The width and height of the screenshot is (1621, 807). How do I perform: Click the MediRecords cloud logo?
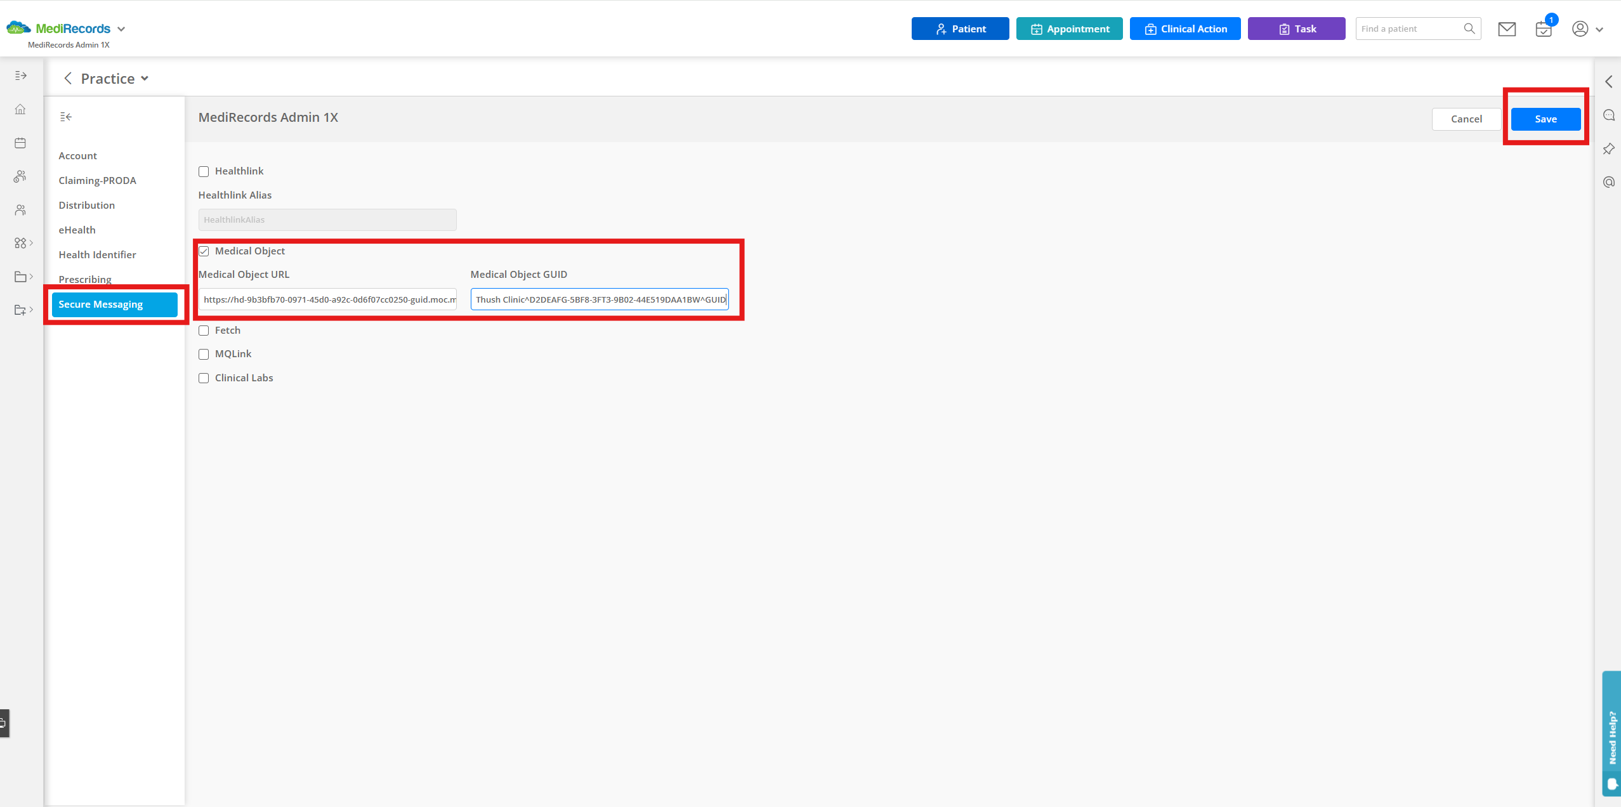click(x=18, y=28)
